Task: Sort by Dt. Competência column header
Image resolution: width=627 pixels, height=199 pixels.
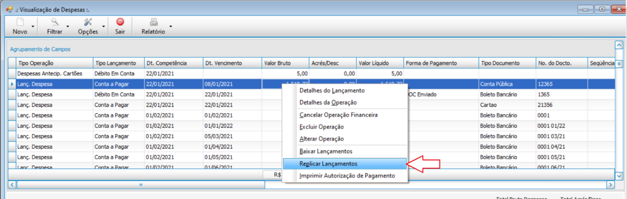Action: point(173,63)
